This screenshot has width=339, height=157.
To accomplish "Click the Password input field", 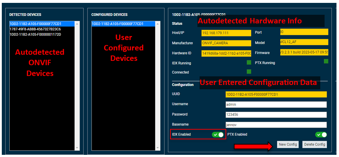I will point(276,115).
